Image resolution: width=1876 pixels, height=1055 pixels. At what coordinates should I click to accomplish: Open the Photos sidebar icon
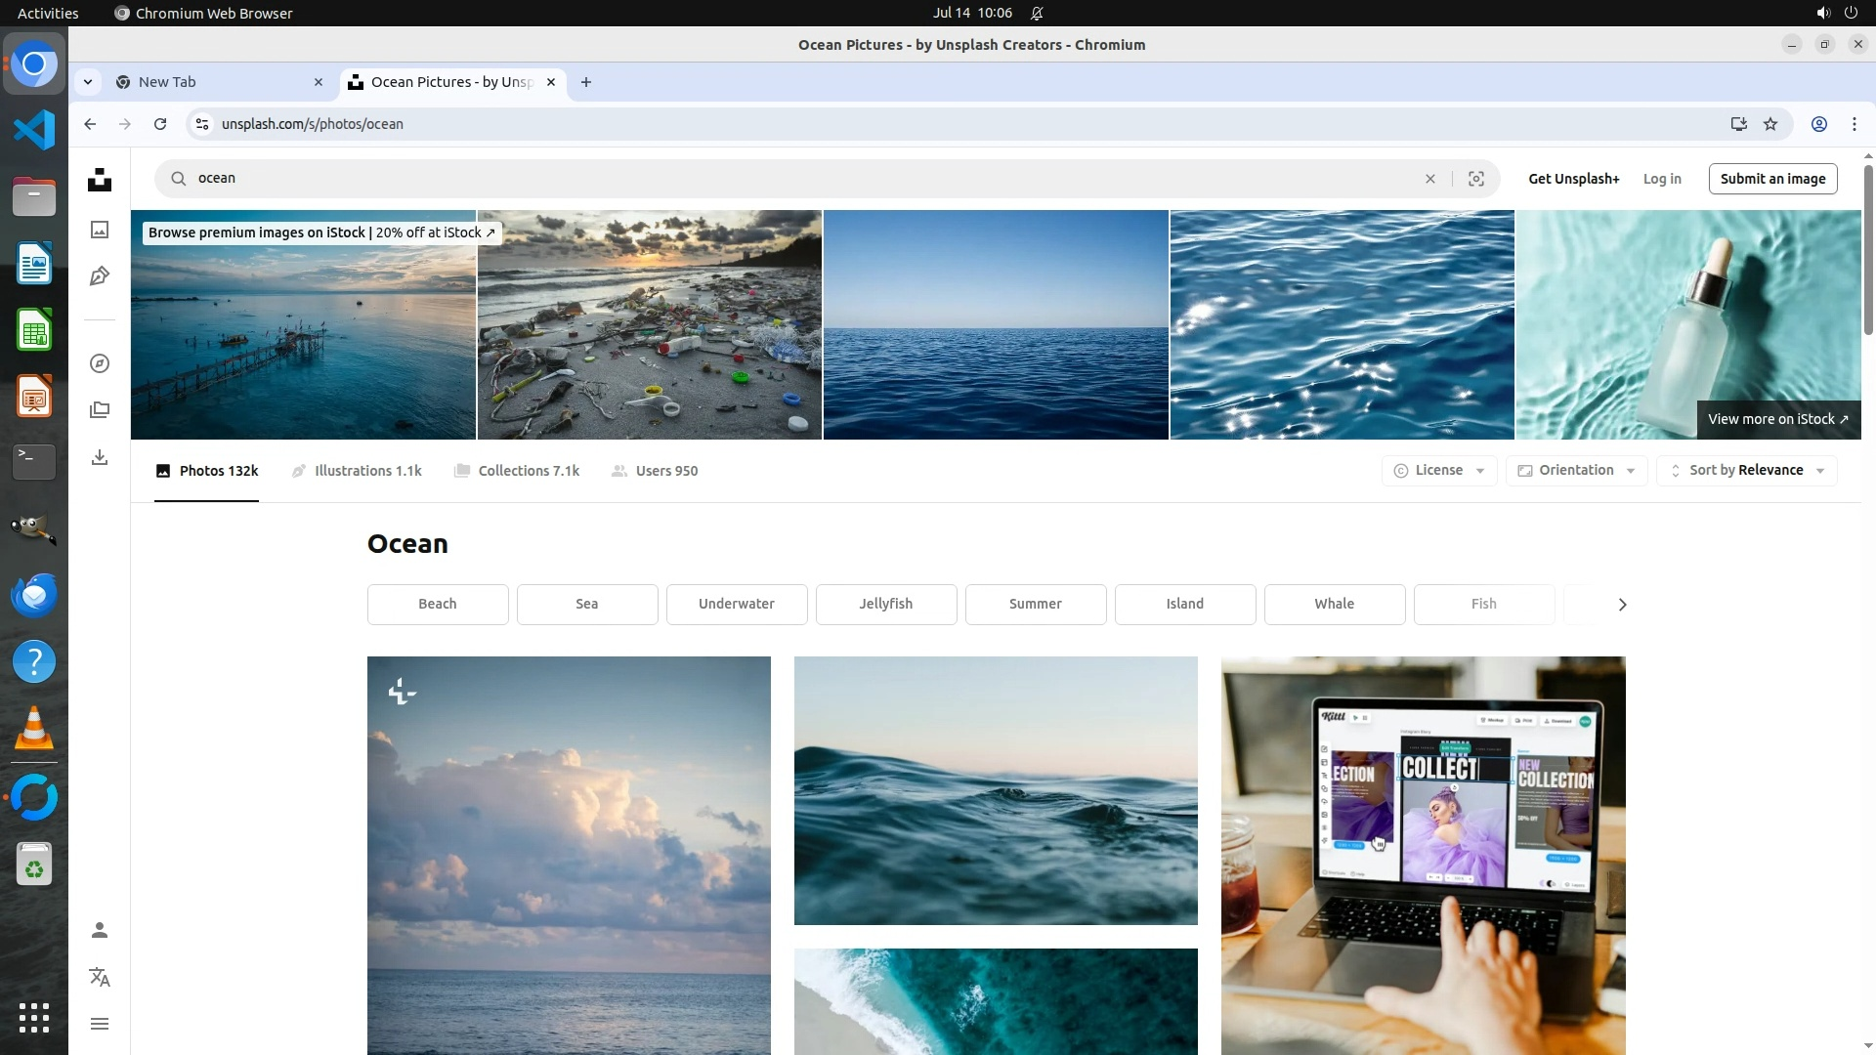[x=100, y=230]
